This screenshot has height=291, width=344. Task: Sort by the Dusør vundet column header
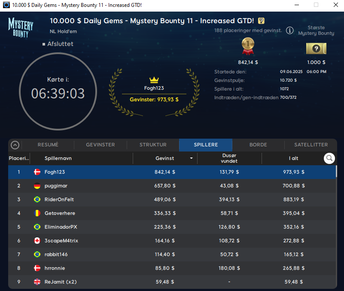coord(229,158)
